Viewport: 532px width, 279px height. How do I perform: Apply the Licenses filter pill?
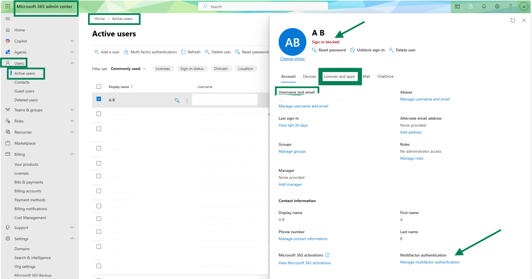click(163, 69)
